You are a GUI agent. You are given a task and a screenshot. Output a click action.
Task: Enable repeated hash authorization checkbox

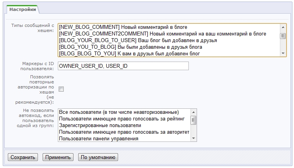click(61, 89)
